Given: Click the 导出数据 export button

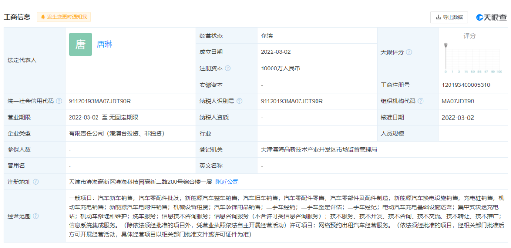Looking at the screenshot, I should [x=449, y=17].
